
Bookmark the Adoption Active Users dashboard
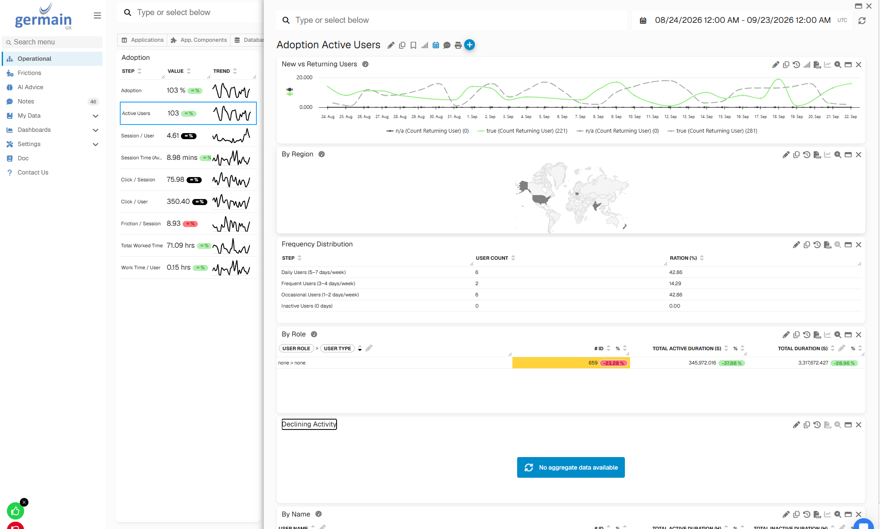click(413, 45)
